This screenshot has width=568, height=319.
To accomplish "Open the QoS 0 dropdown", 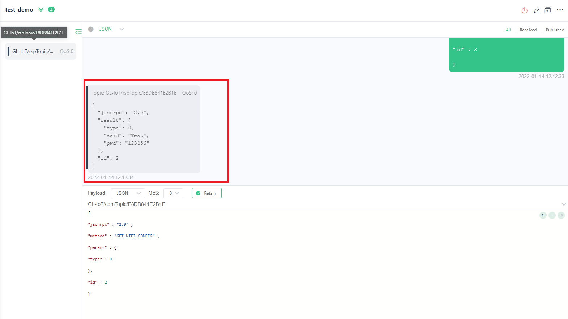I will (173, 193).
